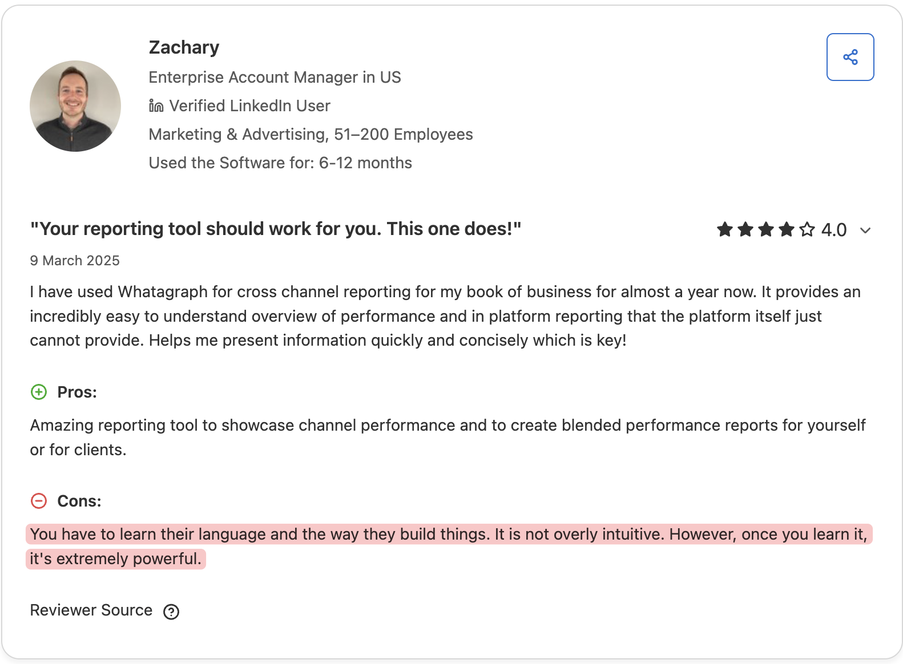903x664 pixels.
Task: Select the fourth filled rating star
Action: pos(787,229)
